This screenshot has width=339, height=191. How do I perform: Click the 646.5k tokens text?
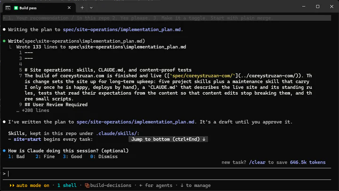point(307,162)
